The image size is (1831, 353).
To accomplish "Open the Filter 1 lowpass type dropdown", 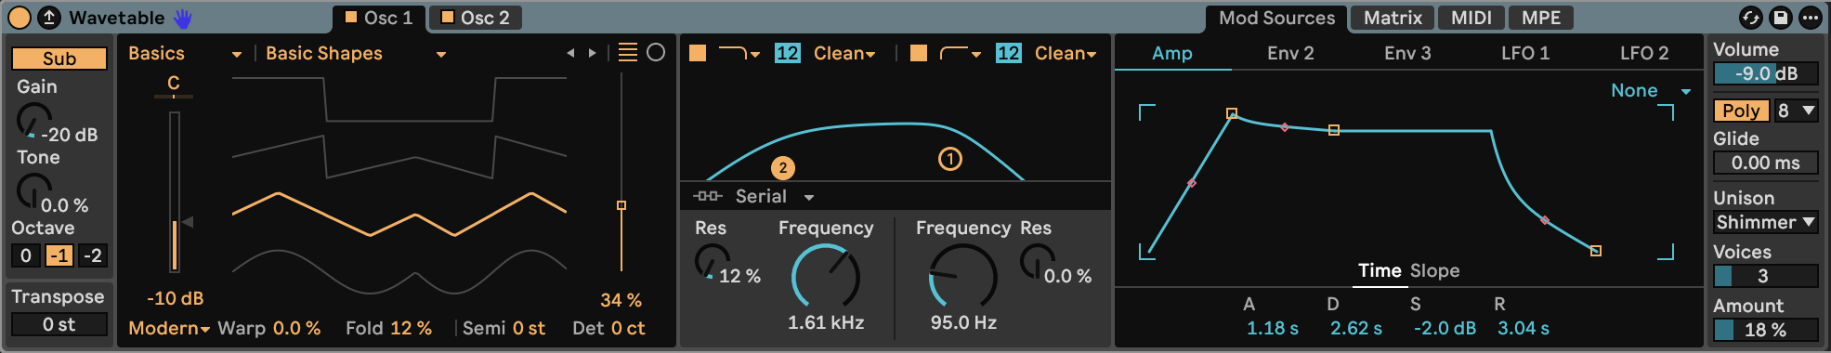I will 739,53.
